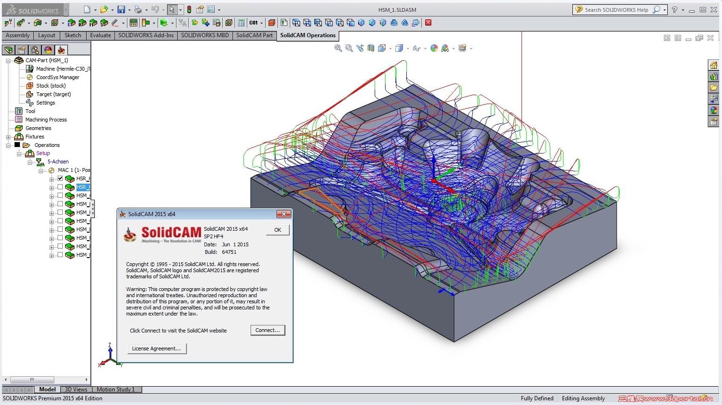The height and width of the screenshot is (405, 722).
Task: Click the Rebuild traffic light icon
Action: (189, 9)
